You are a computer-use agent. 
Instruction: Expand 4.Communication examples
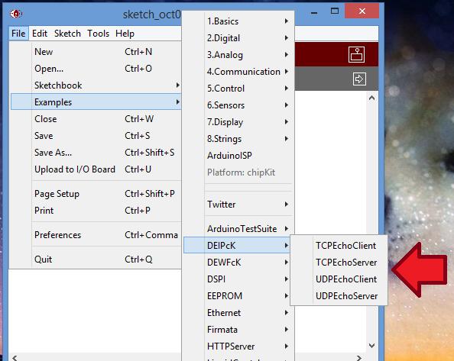[x=238, y=72]
